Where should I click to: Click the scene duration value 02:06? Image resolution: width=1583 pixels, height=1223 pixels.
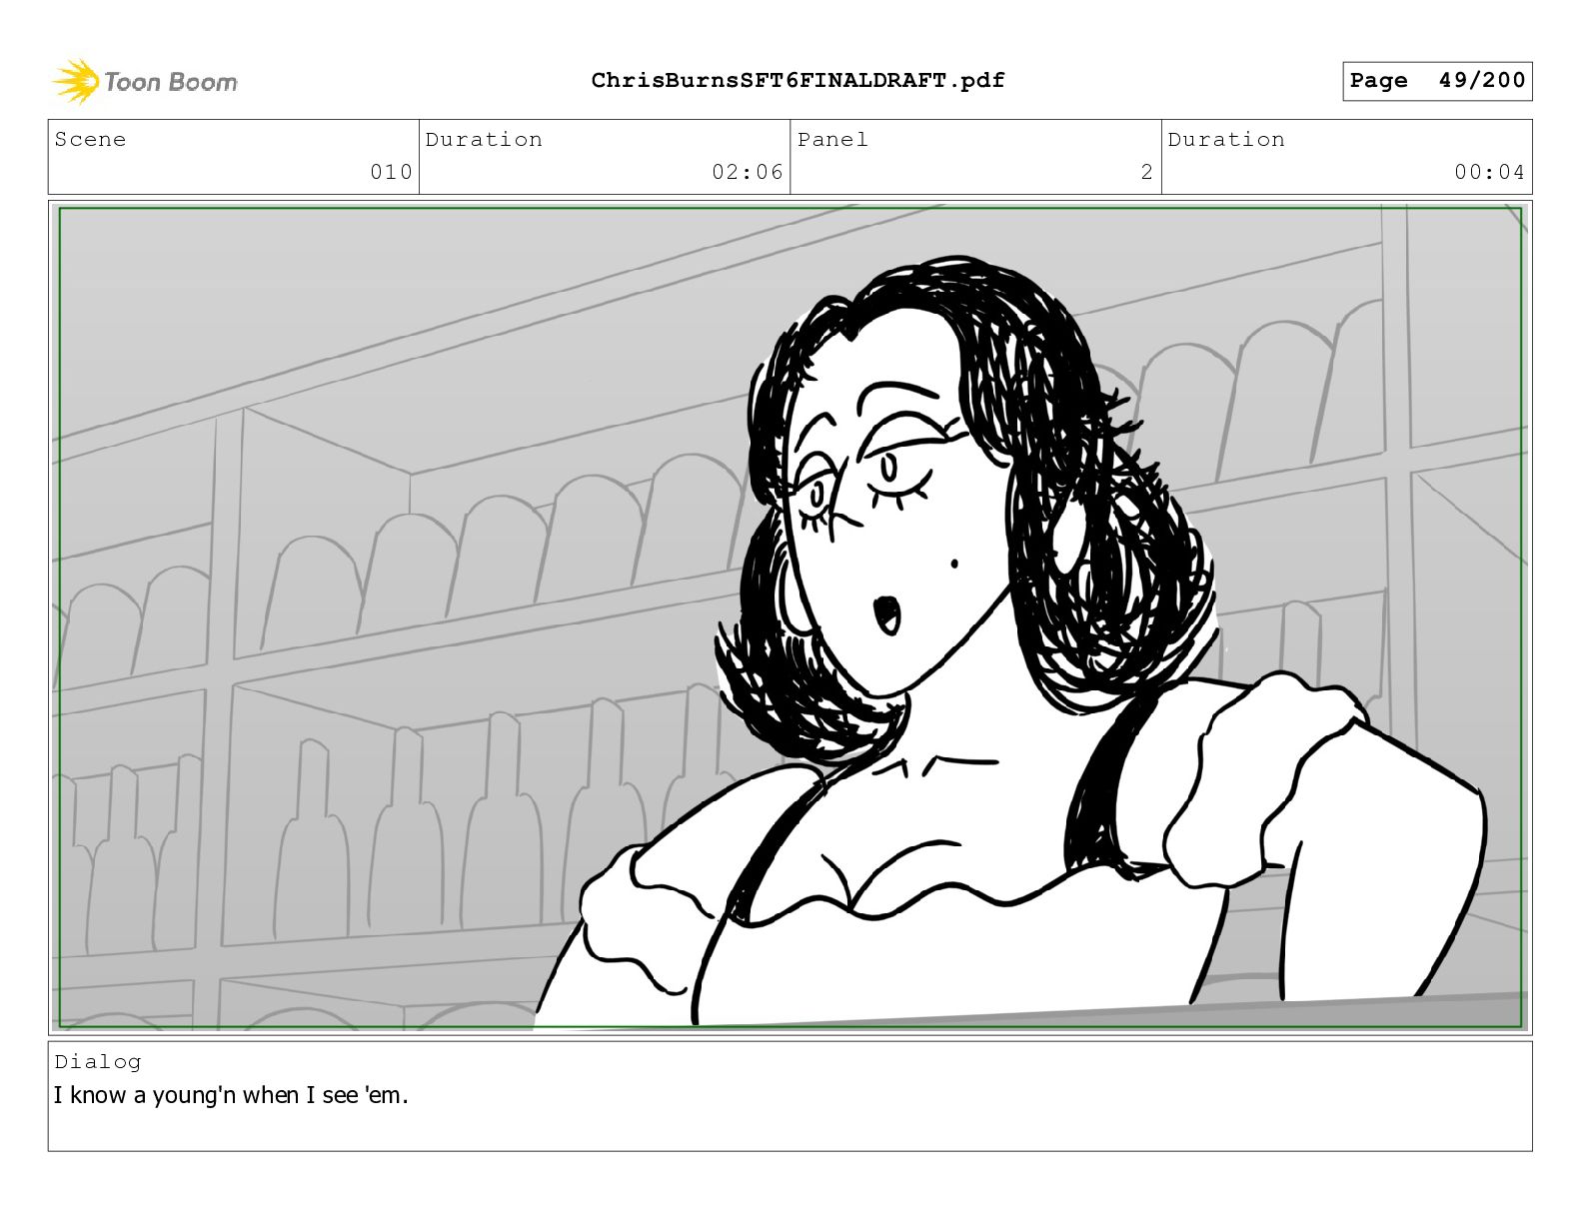point(748,172)
